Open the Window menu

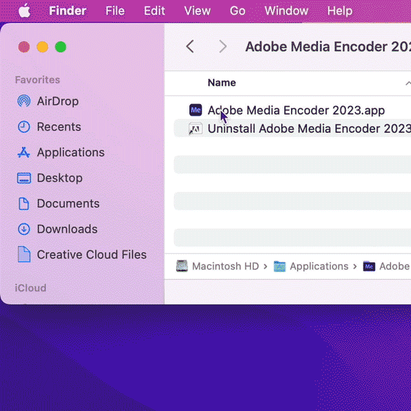pos(286,11)
